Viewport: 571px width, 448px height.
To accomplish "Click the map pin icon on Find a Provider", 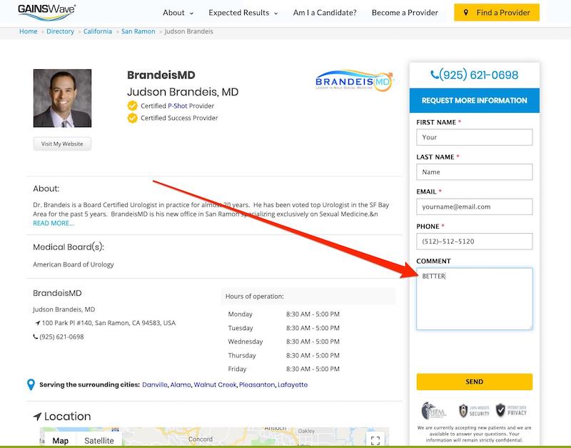I will (466, 12).
